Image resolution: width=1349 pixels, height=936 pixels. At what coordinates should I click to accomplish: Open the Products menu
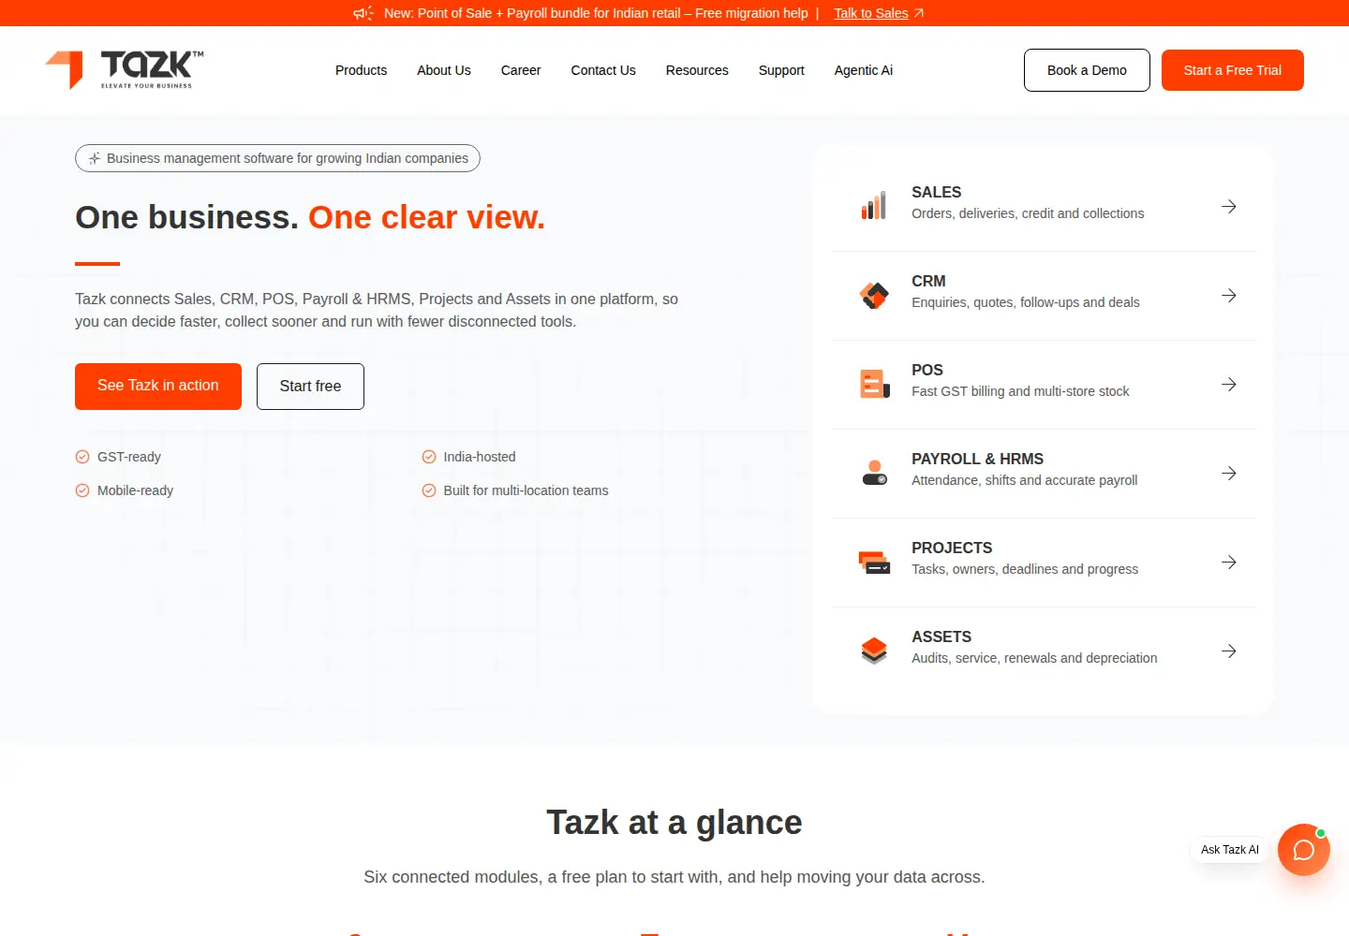(x=361, y=70)
